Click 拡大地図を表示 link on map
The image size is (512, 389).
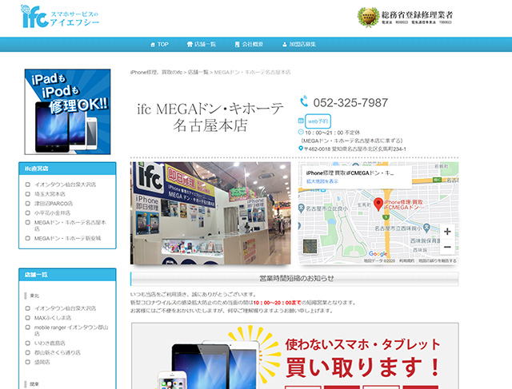pos(322,181)
